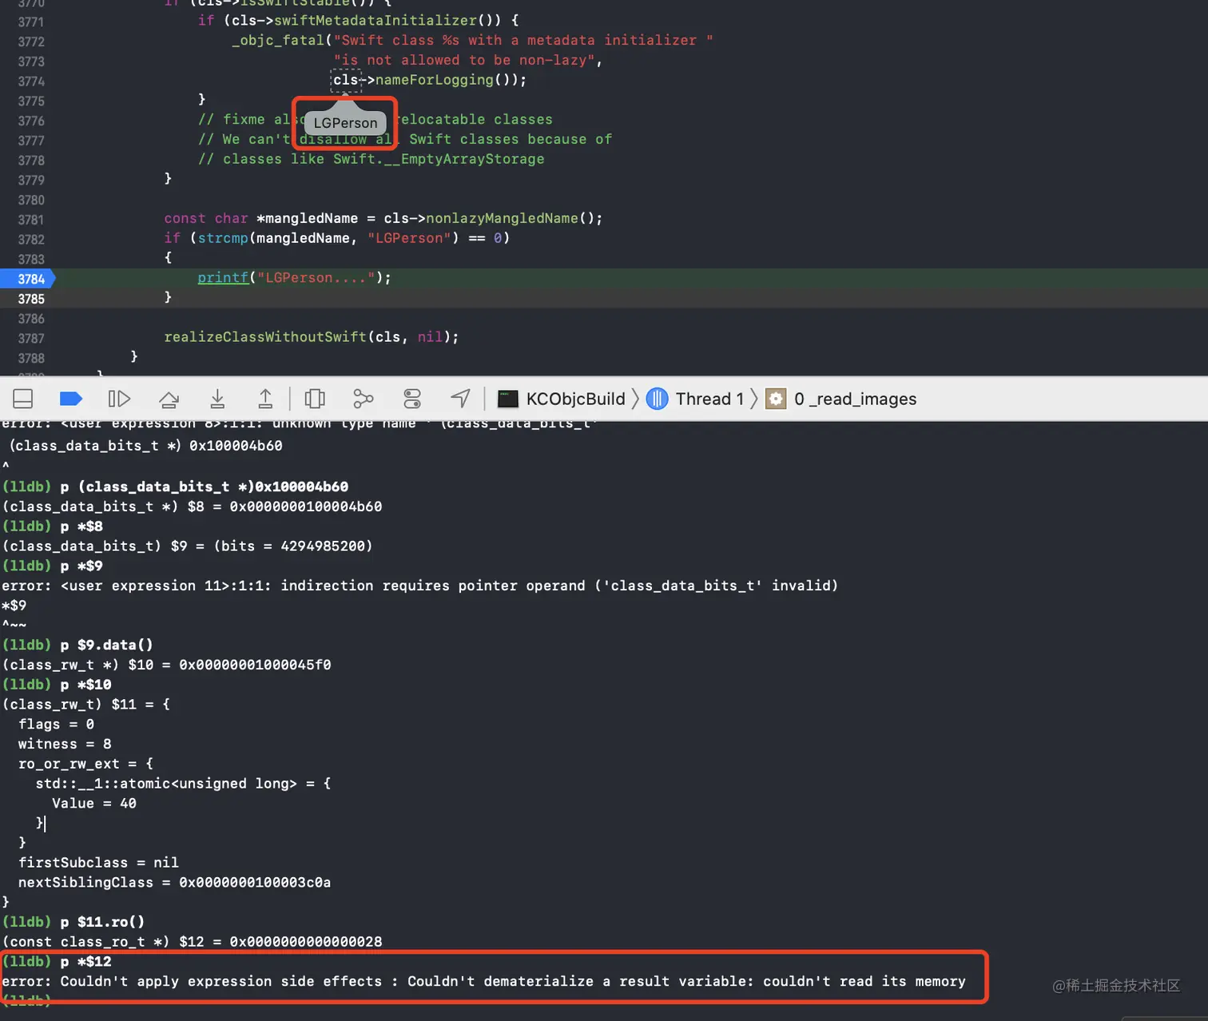1208x1021 pixels.
Task: Click the Simulate Location arrow icon
Action: pos(461,399)
